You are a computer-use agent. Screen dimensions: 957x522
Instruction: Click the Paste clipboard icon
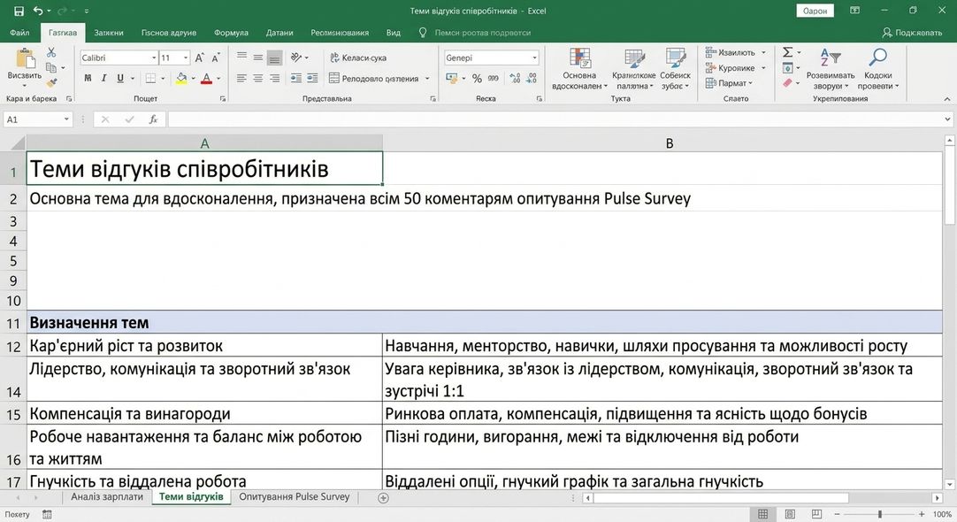(x=25, y=58)
